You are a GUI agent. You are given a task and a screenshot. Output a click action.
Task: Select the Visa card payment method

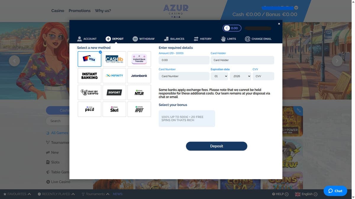[90, 59]
